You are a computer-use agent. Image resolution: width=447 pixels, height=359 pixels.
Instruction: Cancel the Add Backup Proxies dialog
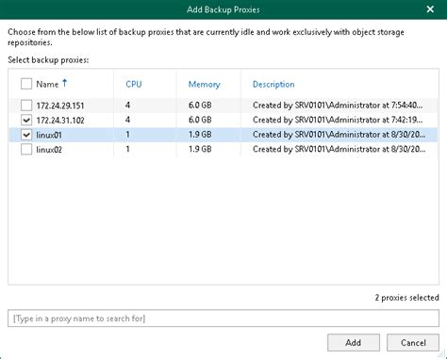click(413, 342)
